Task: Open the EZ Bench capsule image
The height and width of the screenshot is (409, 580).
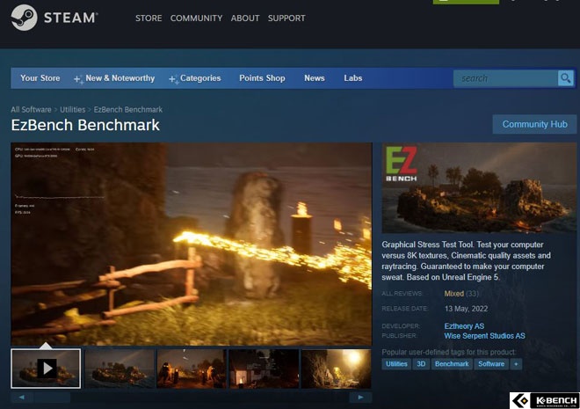Action: point(479,187)
